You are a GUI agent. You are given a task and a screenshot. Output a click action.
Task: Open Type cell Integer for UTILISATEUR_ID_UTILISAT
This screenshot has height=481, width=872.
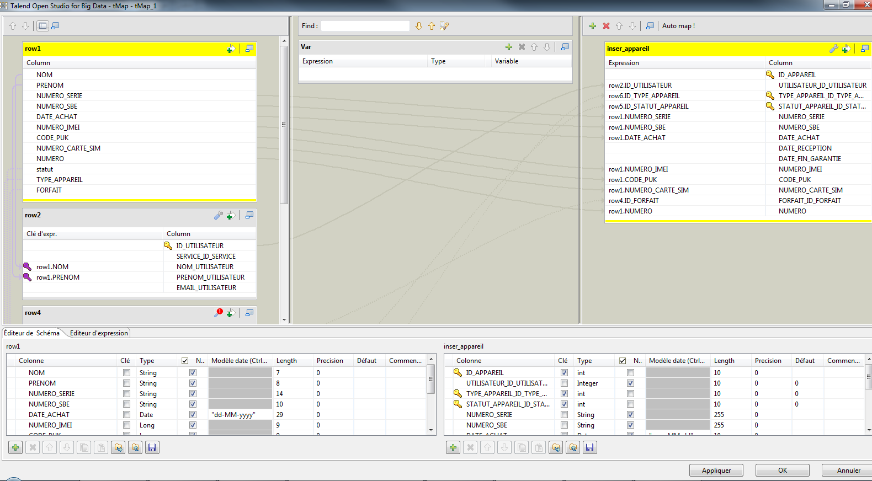coord(594,383)
